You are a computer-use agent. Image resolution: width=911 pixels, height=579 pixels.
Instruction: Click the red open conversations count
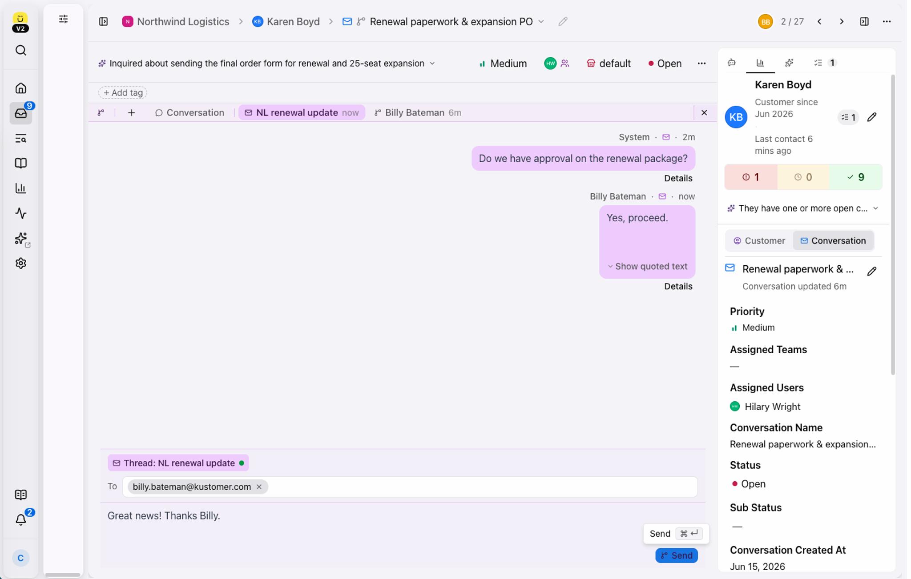pyautogui.click(x=751, y=177)
